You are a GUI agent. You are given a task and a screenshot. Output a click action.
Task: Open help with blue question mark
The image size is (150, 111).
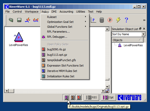click(126, 20)
